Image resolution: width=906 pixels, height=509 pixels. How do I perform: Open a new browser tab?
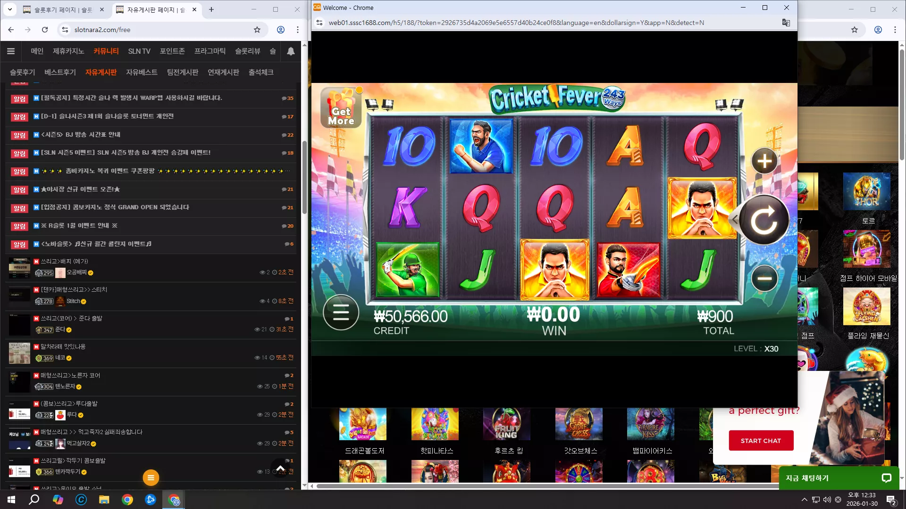coord(211,9)
